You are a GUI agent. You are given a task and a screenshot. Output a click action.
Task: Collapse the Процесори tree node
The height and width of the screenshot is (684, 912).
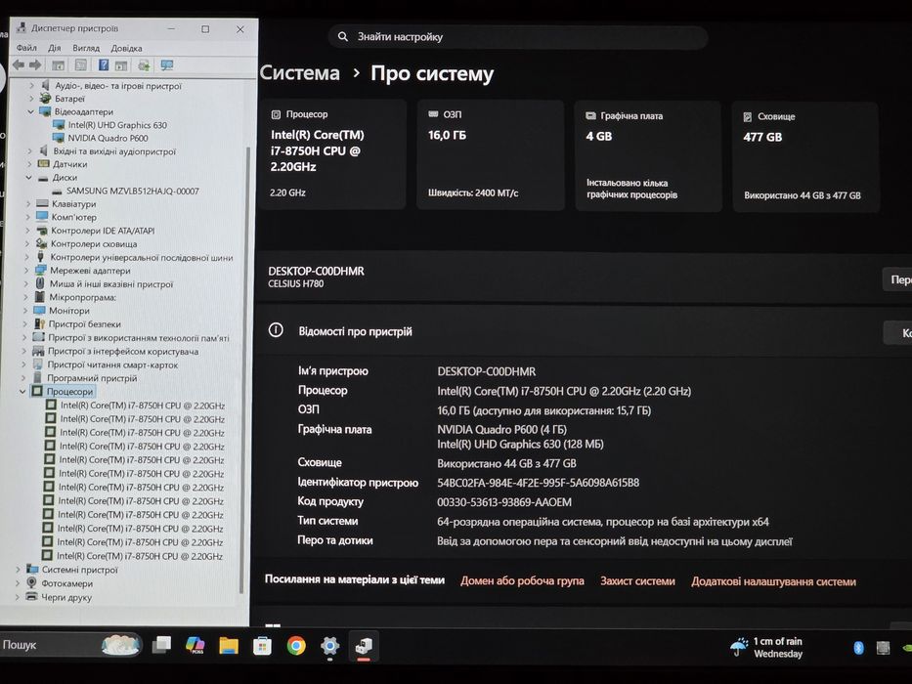pyautogui.click(x=22, y=392)
